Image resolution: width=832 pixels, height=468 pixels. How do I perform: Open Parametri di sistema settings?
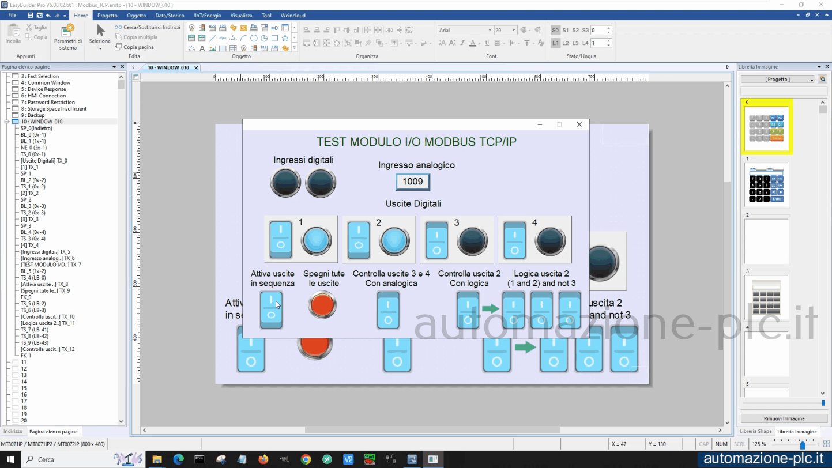tap(68, 37)
